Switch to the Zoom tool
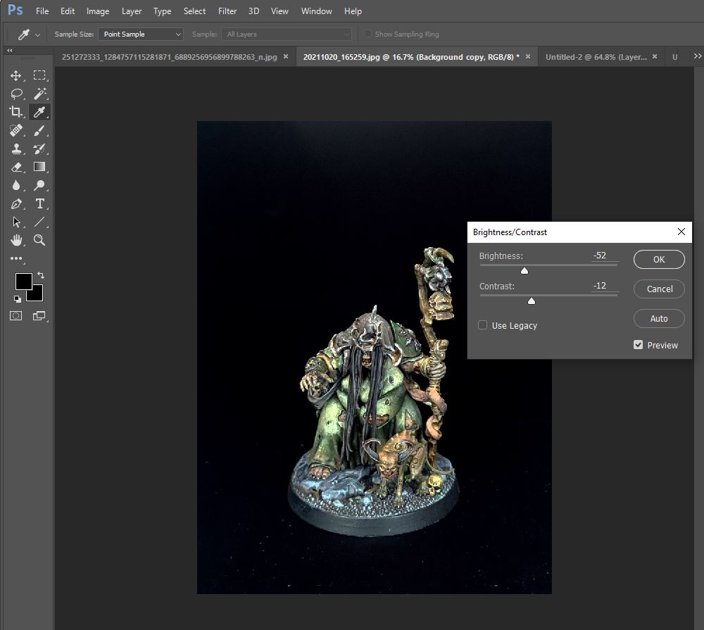The width and height of the screenshot is (704, 630). (x=40, y=241)
